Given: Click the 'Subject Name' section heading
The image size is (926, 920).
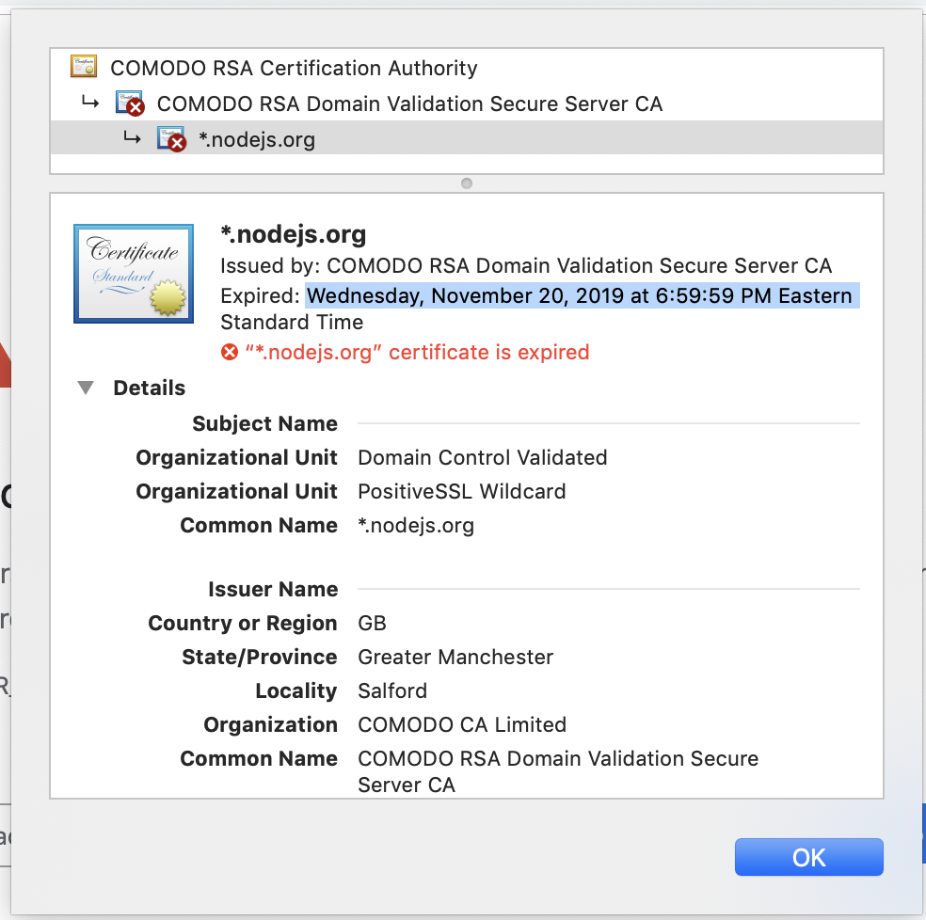Looking at the screenshot, I should pyautogui.click(x=264, y=423).
